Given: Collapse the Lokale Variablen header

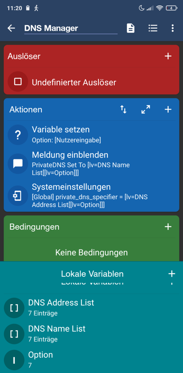Looking at the screenshot, I should (92, 274).
